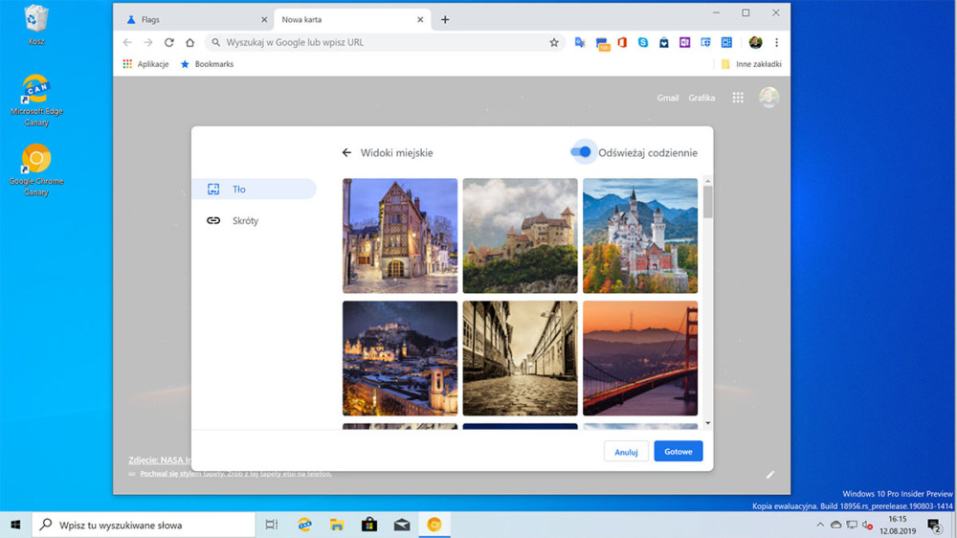Click the customize page pencil icon
957x538 pixels.
click(x=770, y=475)
